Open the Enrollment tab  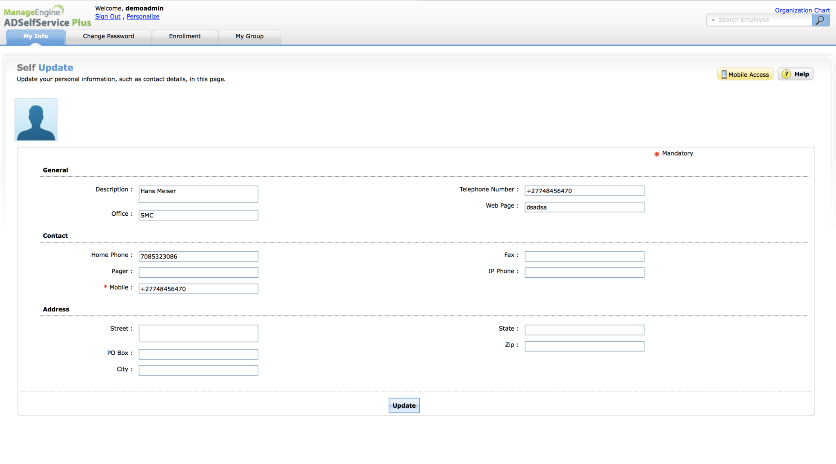(x=185, y=36)
